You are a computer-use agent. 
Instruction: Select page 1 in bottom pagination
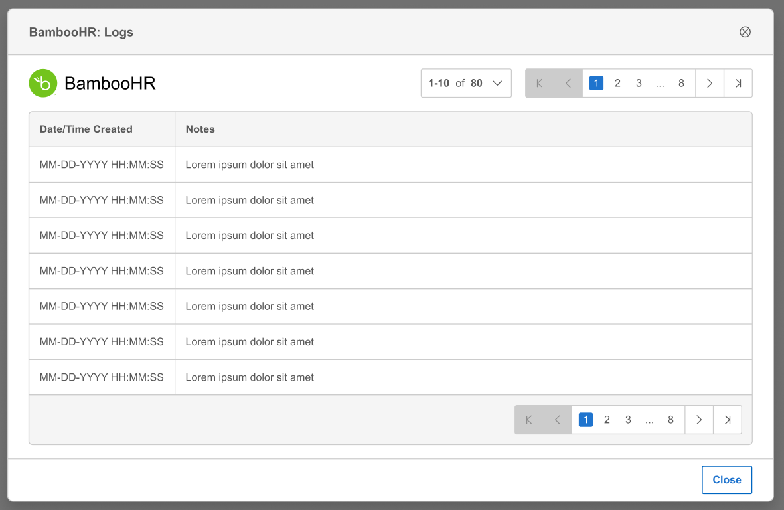coord(586,420)
